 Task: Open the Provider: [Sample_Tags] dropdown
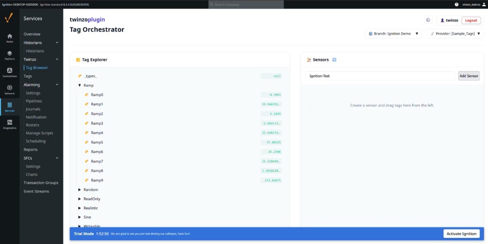(x=455, y=34)
